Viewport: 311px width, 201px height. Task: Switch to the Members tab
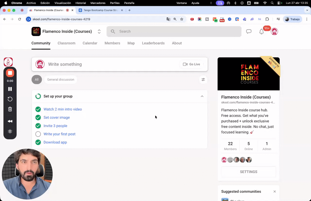click(112, 43)
